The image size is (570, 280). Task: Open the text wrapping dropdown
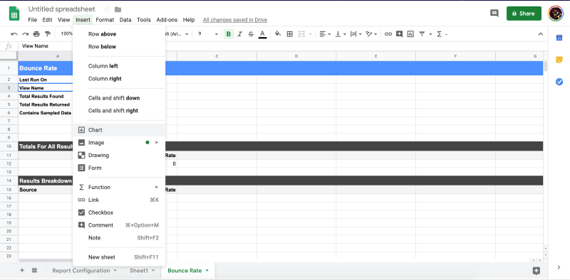pyautogui.click(x=356, y=34)
